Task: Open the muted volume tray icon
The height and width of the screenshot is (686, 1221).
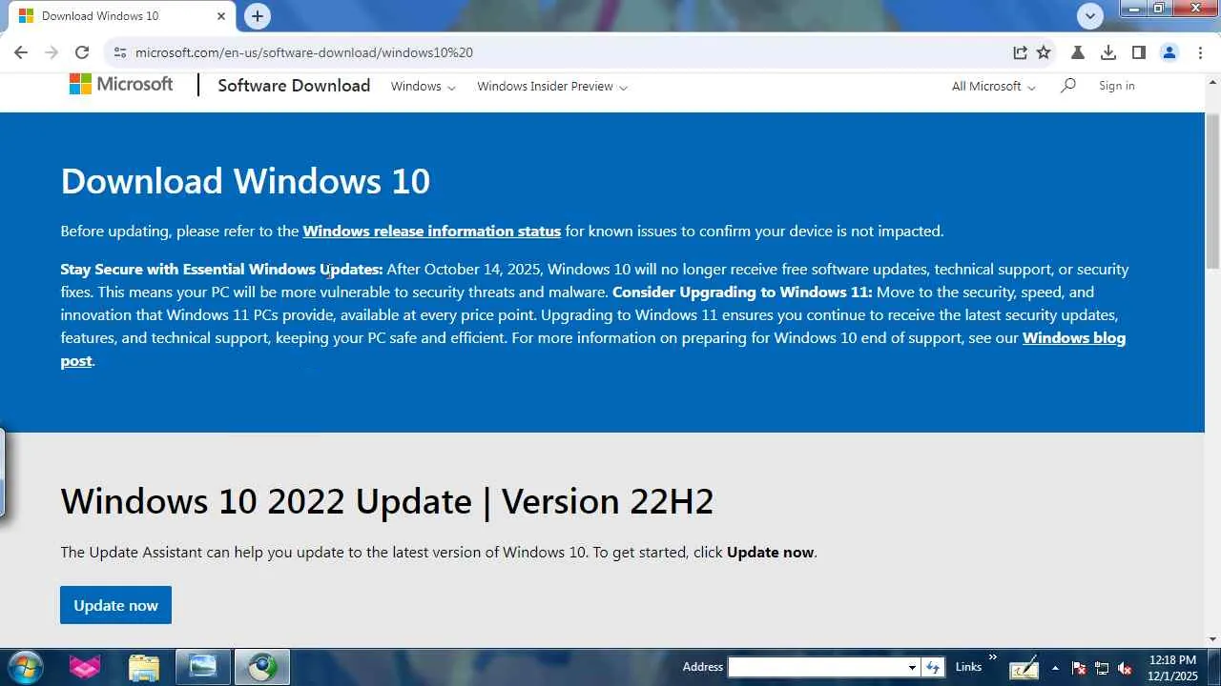Action: coord(1125,668)
